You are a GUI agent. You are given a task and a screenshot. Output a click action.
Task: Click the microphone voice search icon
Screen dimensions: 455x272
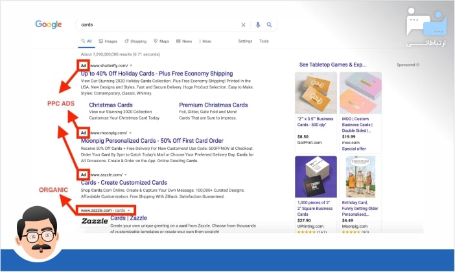(x=258, y=25)
